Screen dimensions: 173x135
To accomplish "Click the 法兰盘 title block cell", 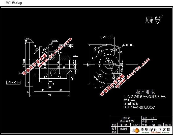I will [126, 118].
